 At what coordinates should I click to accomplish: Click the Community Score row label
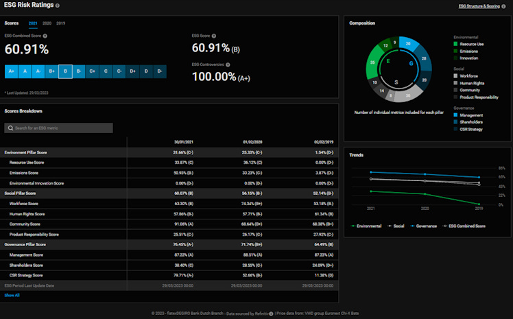click(x=25, y=224)
